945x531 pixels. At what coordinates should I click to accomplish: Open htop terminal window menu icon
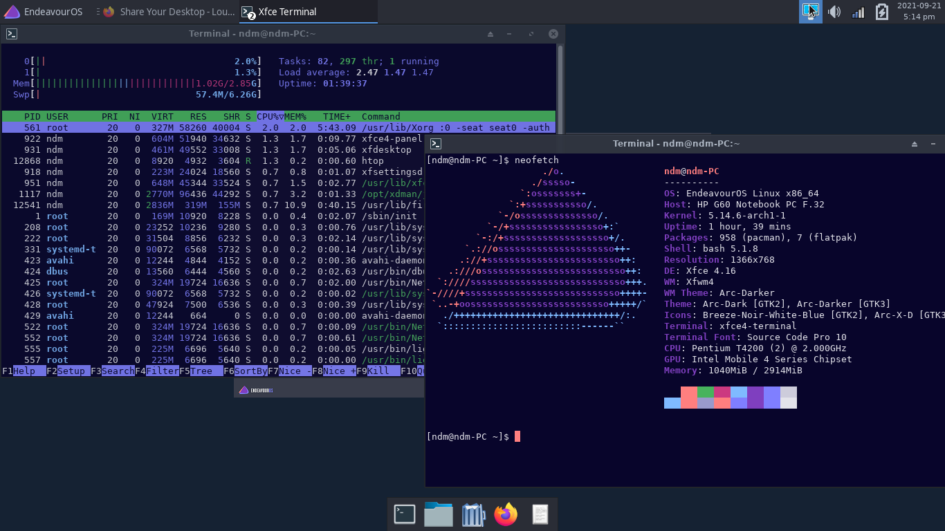click(x=11, y=33)
